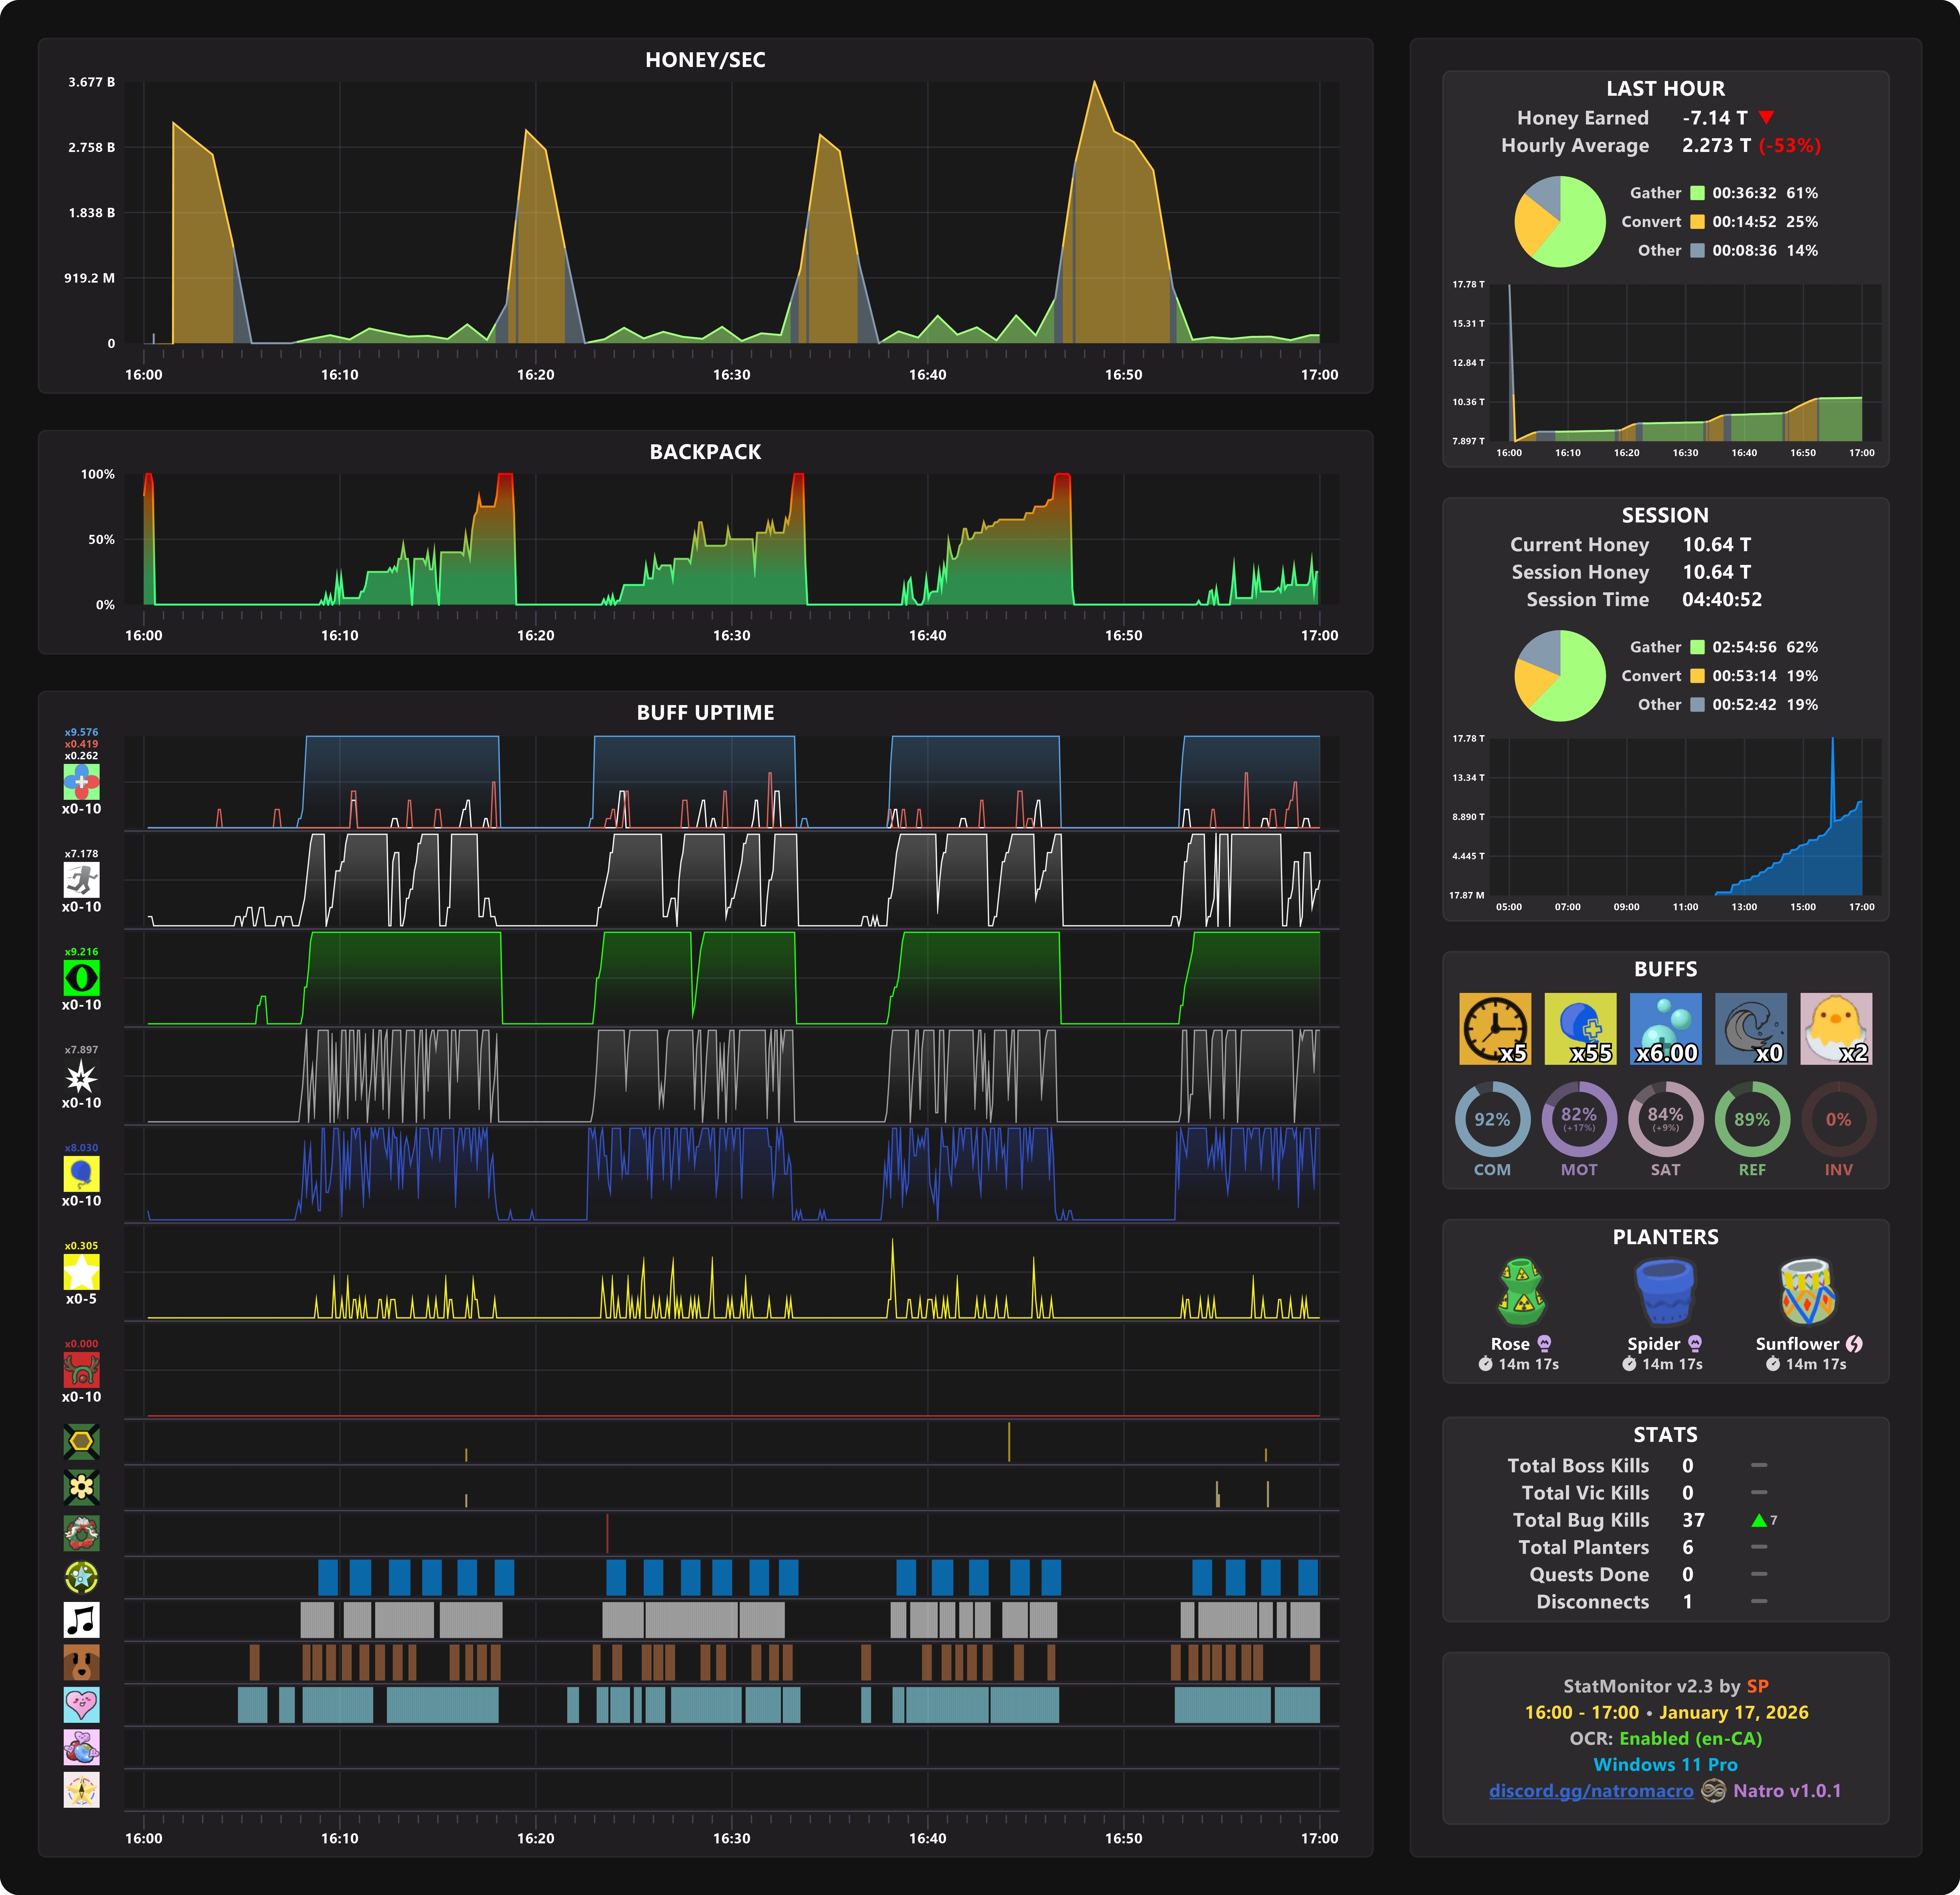
Task: Click the yellow star buff icon
Action: click(x=81, y=1272)
